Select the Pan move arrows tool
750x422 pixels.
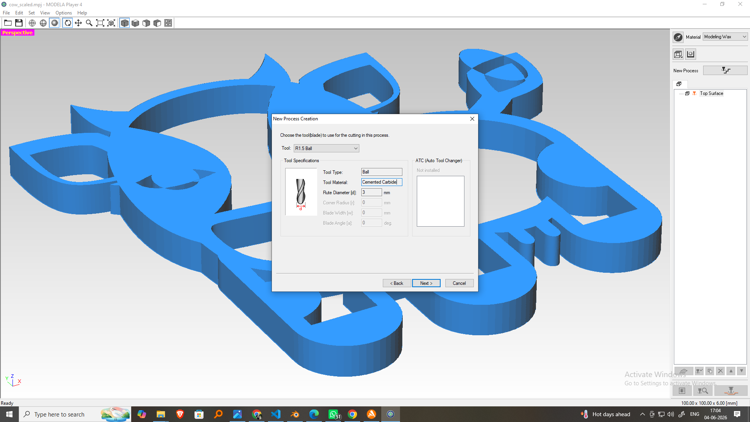[x=79, y=23]
